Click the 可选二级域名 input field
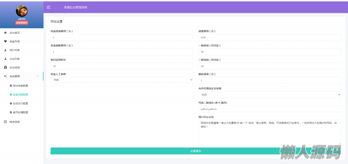The image size is (348, 164). click(x=269, y=109)
